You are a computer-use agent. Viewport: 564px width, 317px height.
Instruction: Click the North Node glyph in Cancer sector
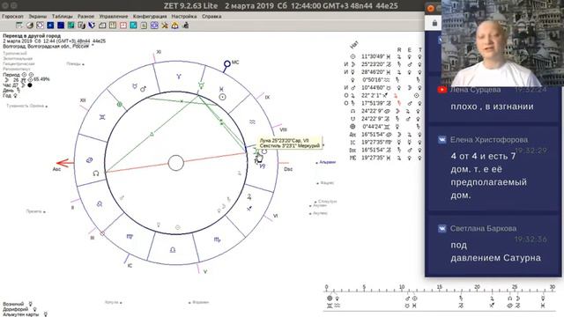96,173
